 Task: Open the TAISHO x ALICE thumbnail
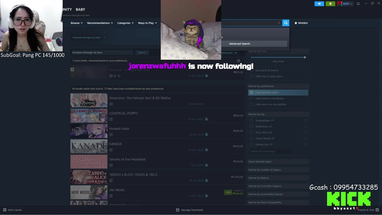click(x=89, y=177)
